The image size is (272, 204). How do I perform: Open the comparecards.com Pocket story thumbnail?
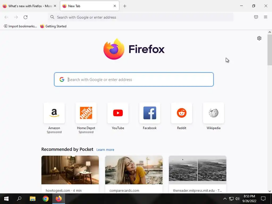pos(134,170)
